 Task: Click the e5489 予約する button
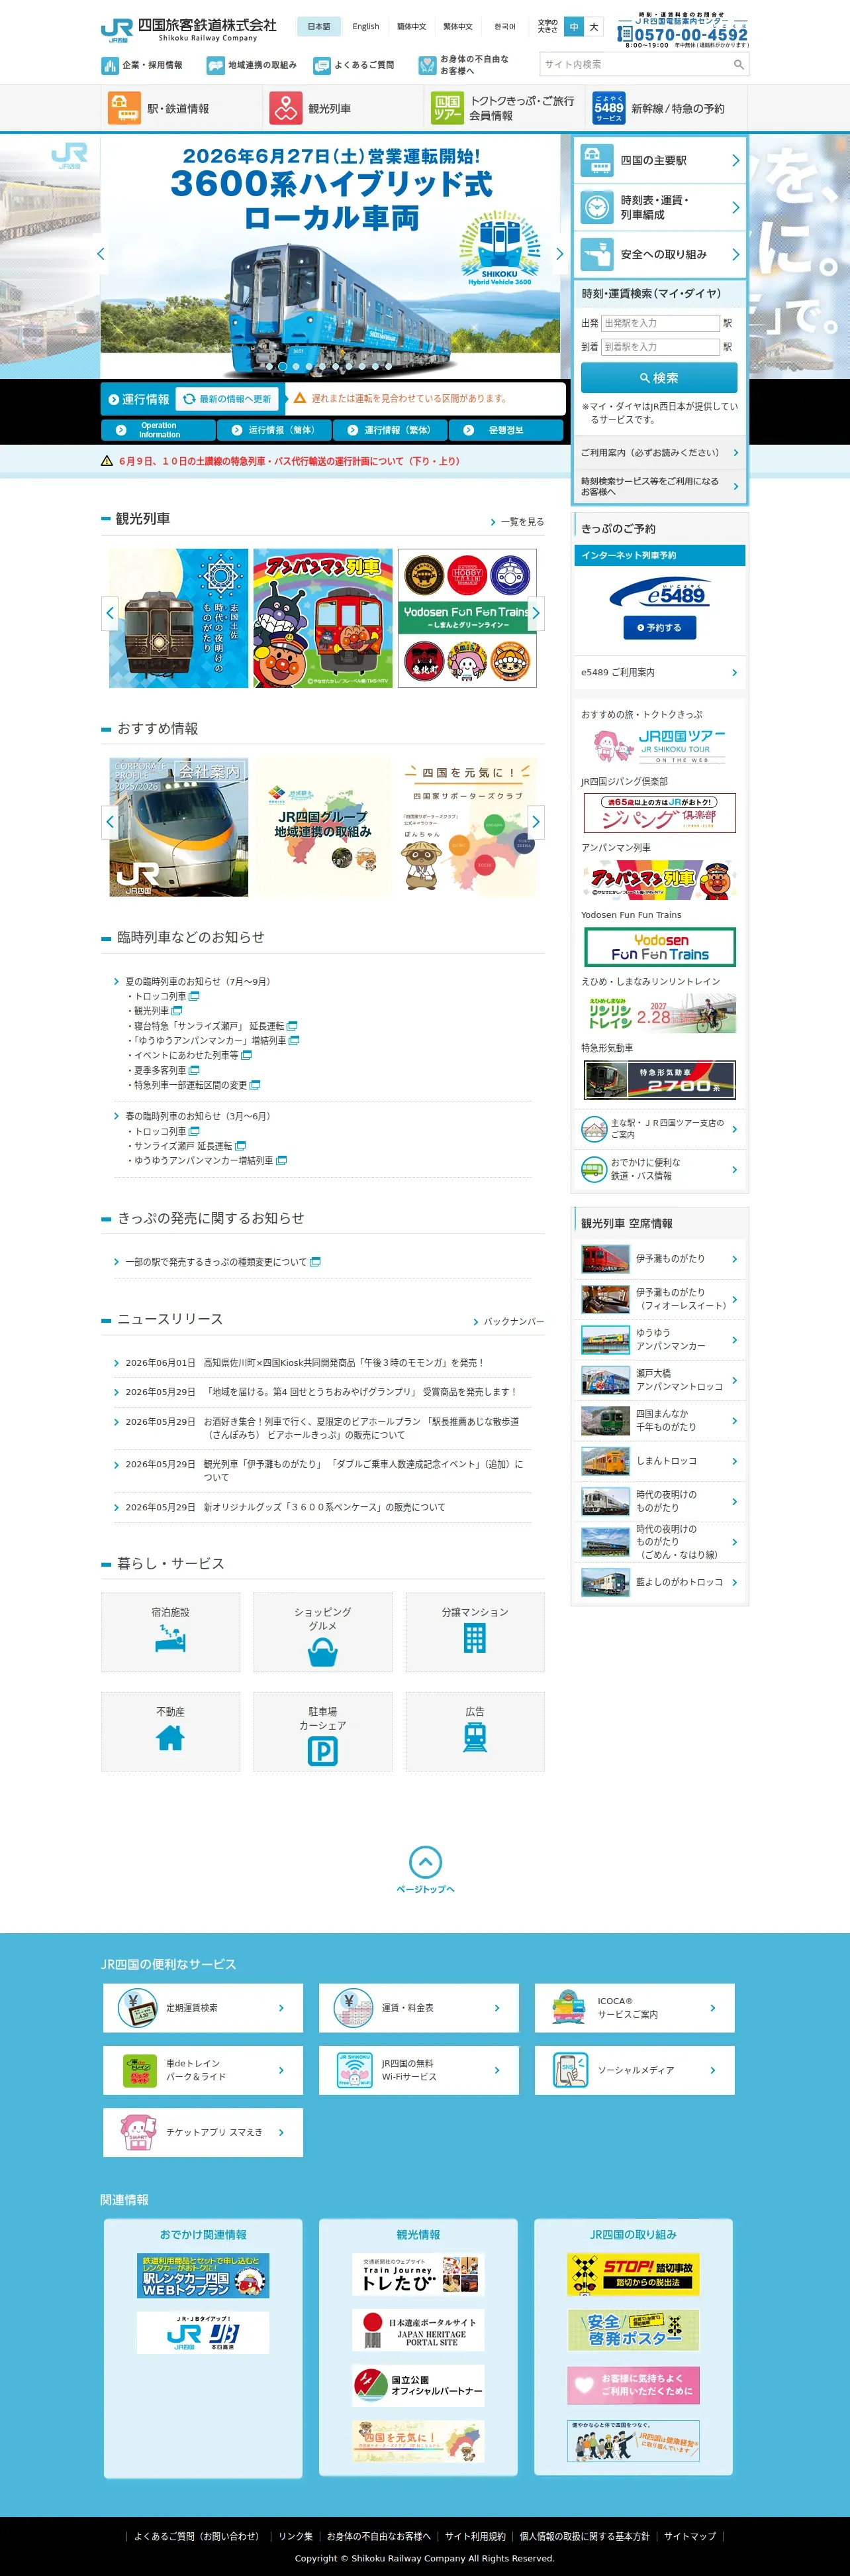659,628
